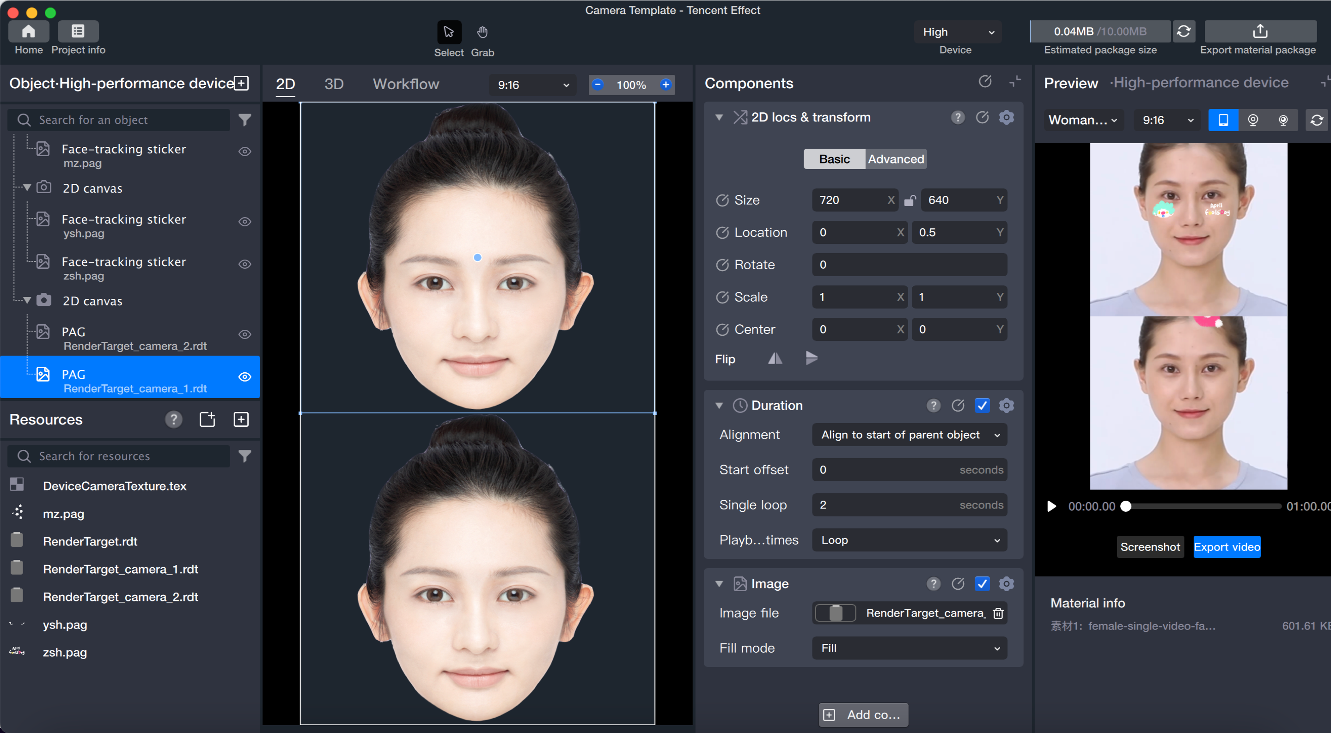Image resolution: width=1331 pixels, height=733 pixels.
Task: Switch to the Workflow tab
Action: pyautogui.click(x=406, y=84)
